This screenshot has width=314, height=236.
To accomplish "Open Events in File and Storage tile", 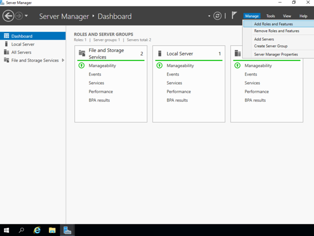I will pyautogui.click(x=95, y=74).
